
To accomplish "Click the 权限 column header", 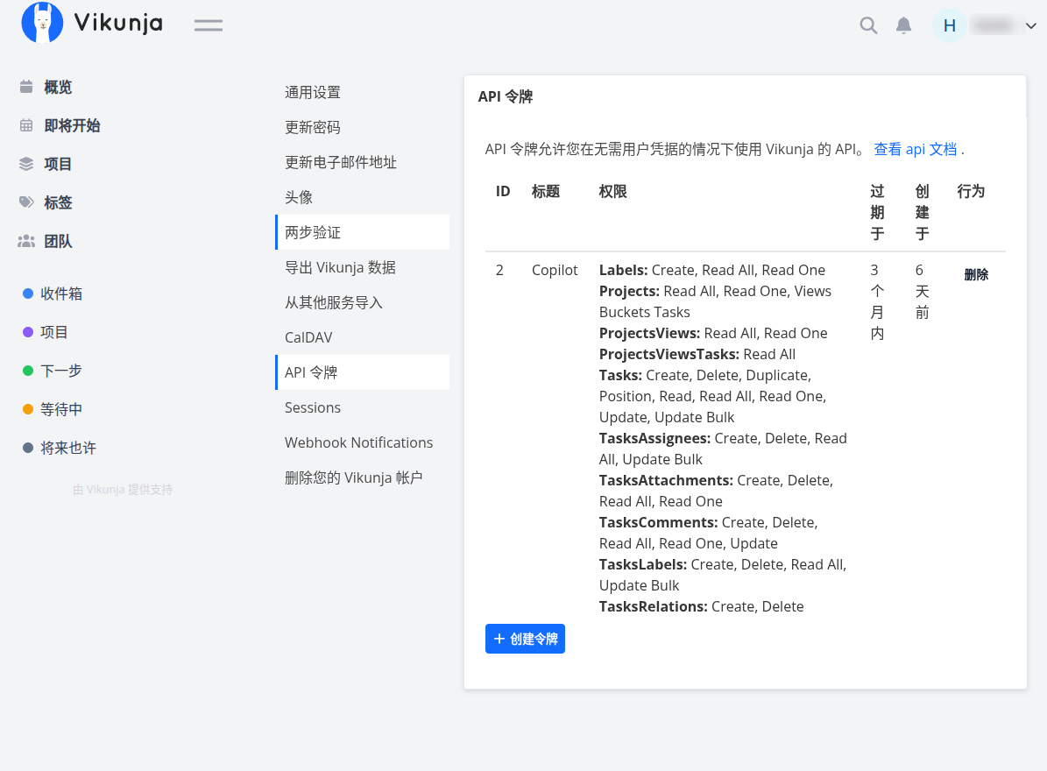I will coord(613,192).
